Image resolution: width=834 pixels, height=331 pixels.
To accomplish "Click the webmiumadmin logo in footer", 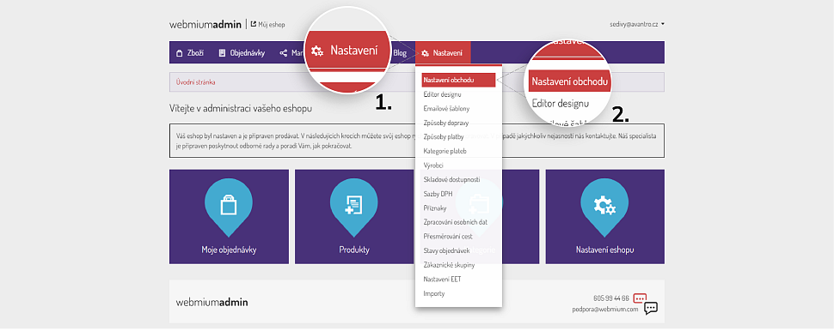I will pos(212,303).
